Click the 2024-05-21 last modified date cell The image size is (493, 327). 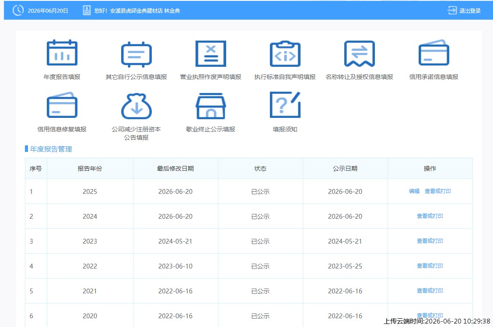175,241
